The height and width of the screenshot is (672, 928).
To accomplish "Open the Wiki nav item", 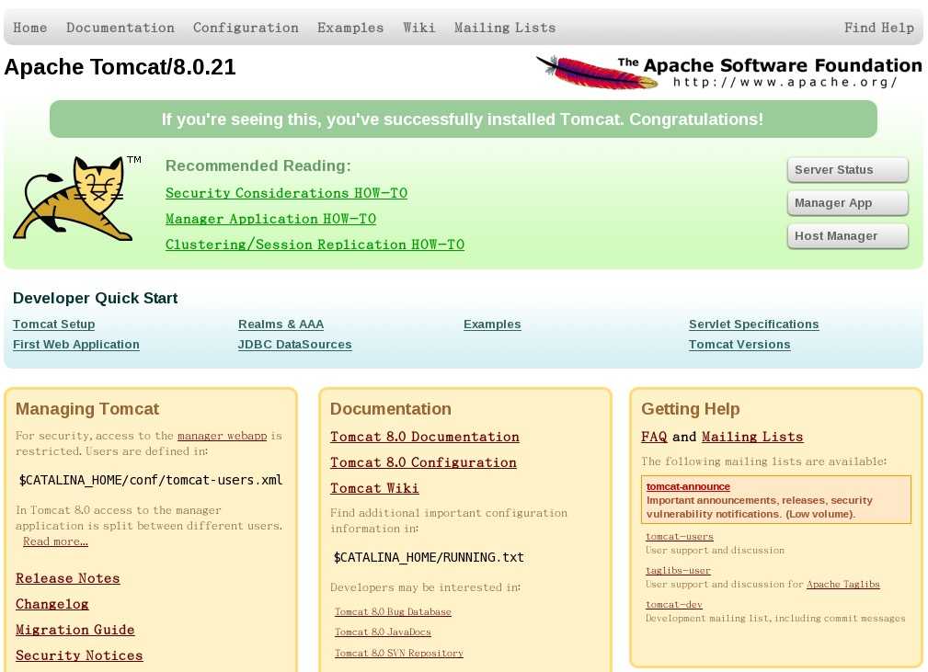I will 419,28.
